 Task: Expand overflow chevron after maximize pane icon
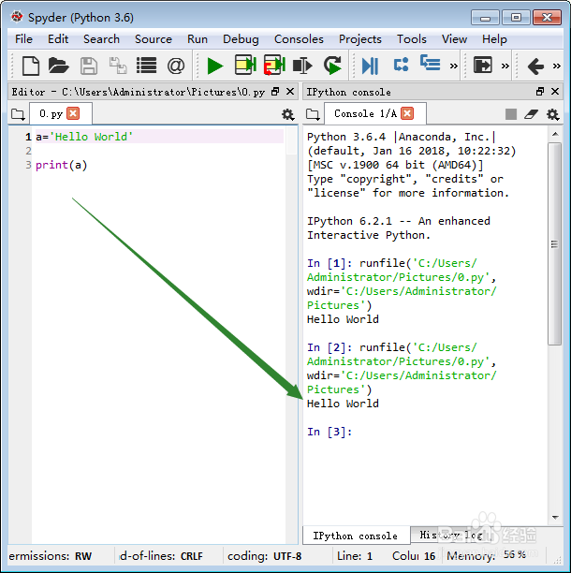(505, 66)
